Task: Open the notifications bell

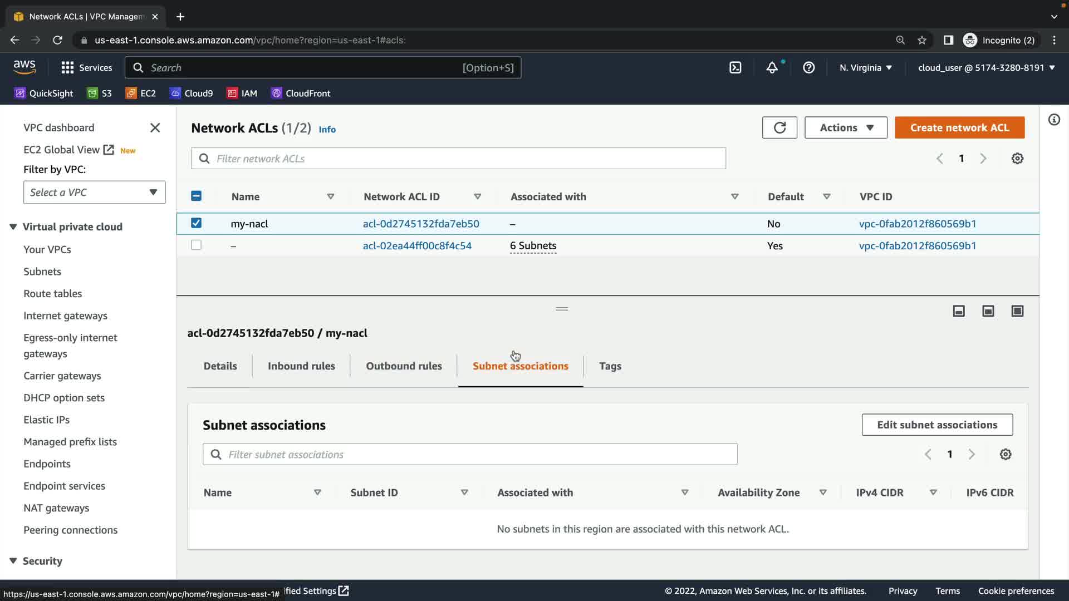Action: coord(772,67)
